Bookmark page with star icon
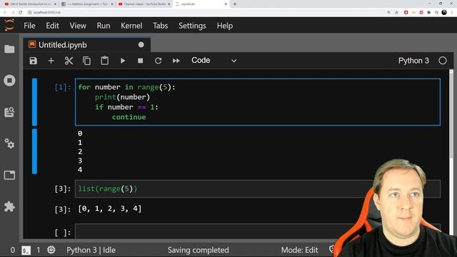This screenshot has height=257, width=457. [x=396, y=12]
